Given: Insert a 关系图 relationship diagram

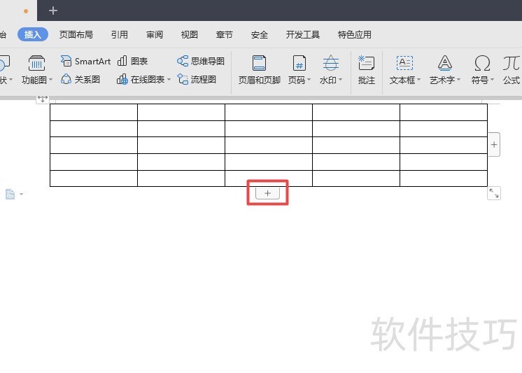Looking at the screenshot, I should point(80,79).
